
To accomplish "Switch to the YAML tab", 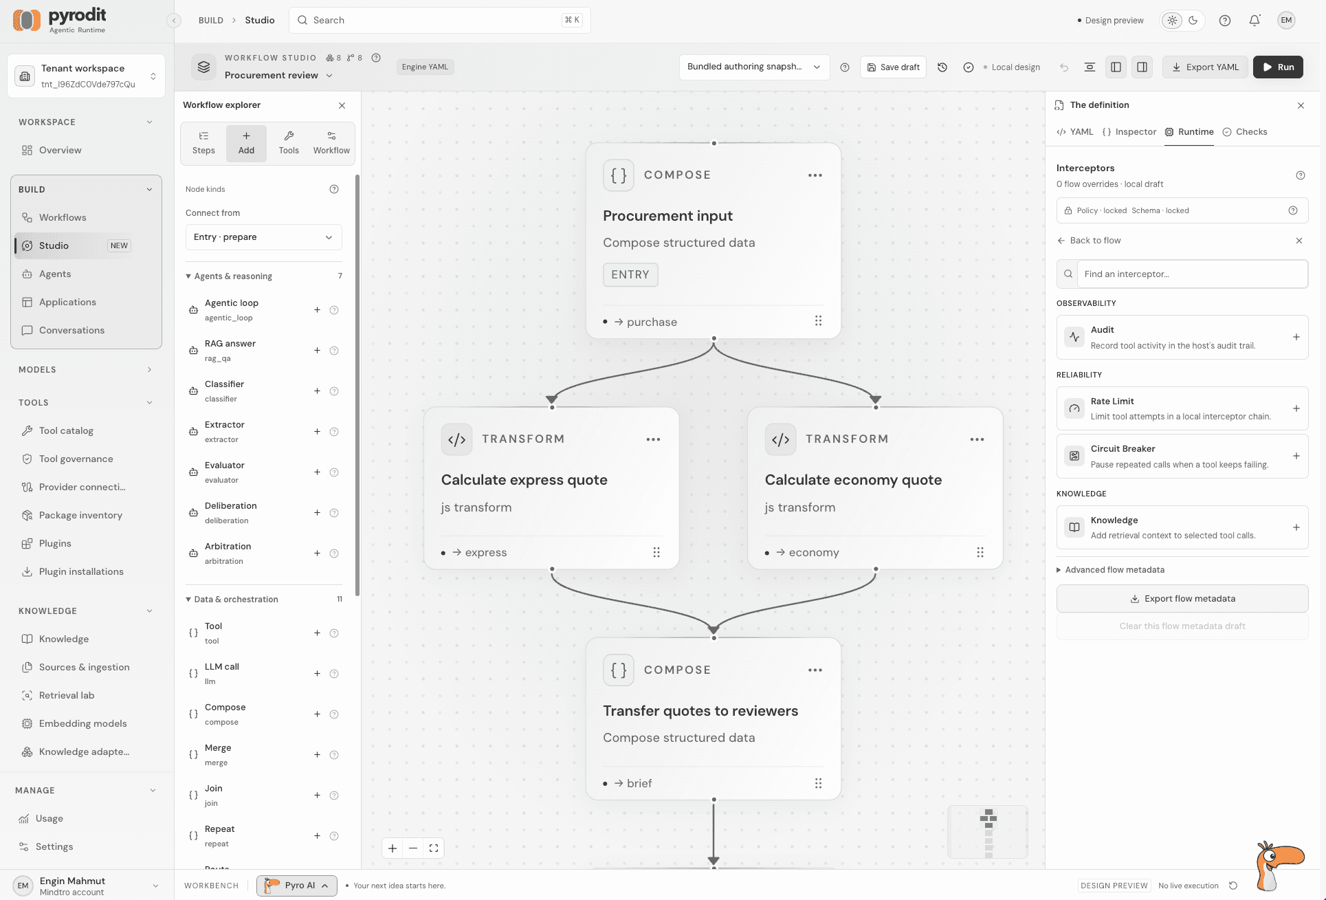I will tap(1075, 132).
